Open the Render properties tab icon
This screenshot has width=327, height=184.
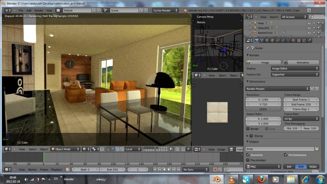(257, 41)
